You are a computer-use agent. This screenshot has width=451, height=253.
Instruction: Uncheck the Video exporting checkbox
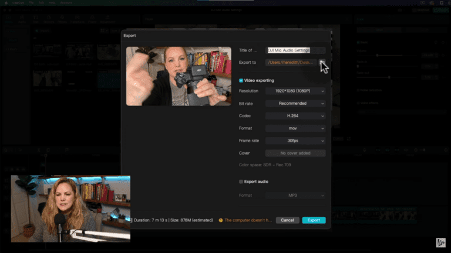point(241,80)
